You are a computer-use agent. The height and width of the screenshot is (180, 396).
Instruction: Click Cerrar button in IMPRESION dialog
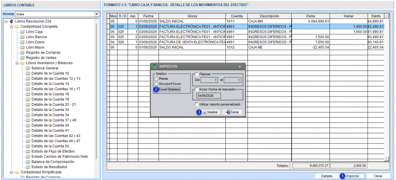click(232, 112)
